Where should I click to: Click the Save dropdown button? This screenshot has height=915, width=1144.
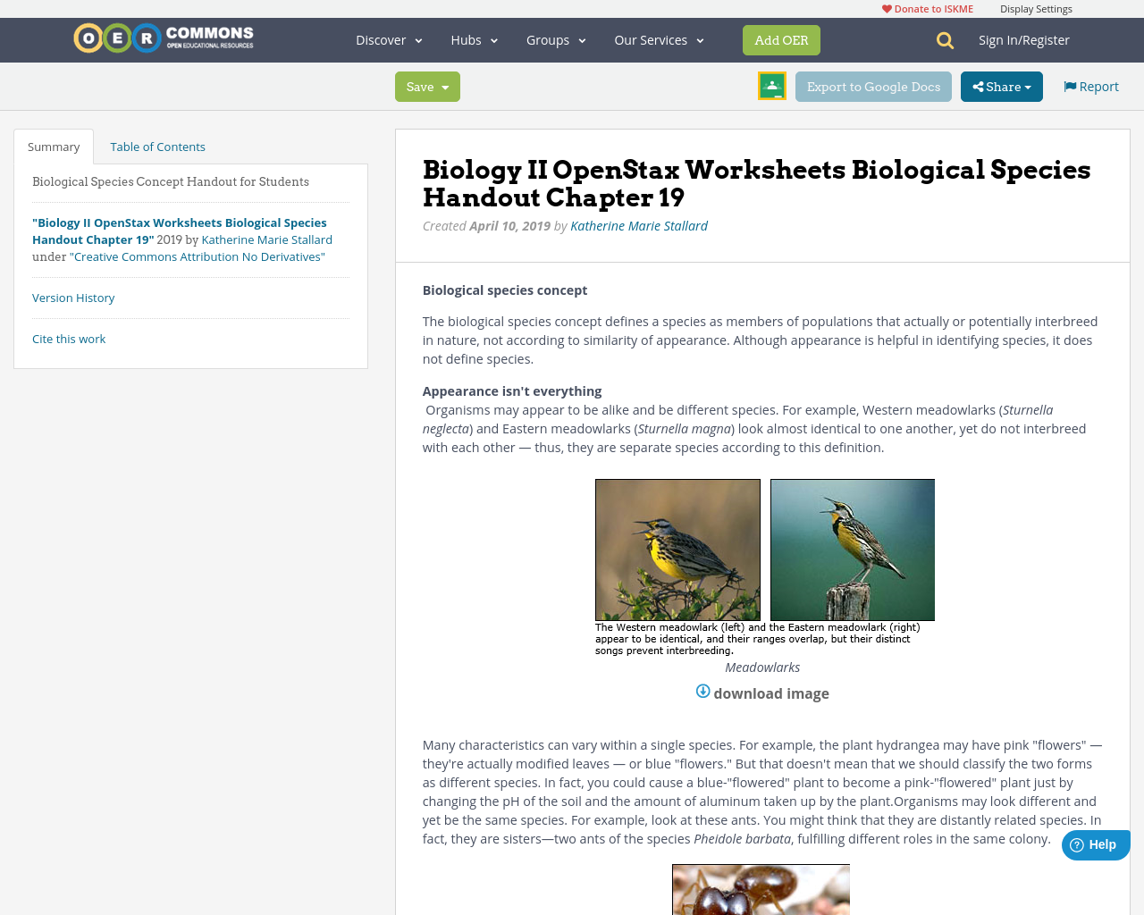click(x=427, y=85)
